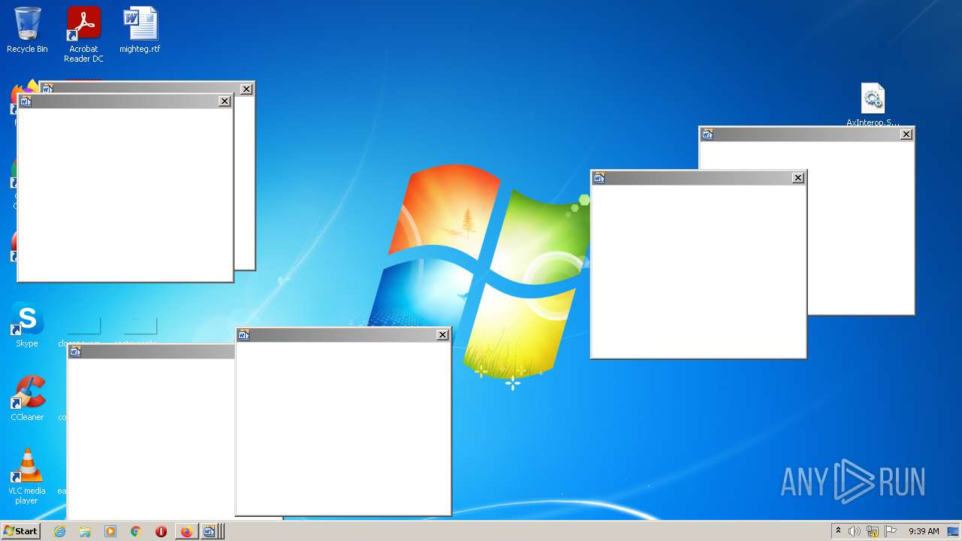Click title icon of window beside CCleaner
The width and height of the screenshot is (962, 541).
pos(75,351)
